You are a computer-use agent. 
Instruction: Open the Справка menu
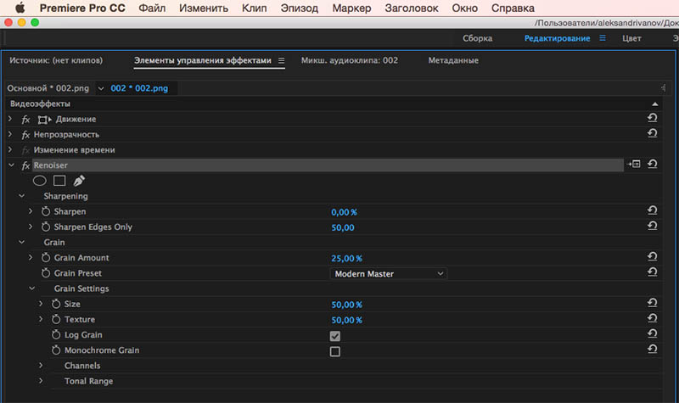(513, 8)
